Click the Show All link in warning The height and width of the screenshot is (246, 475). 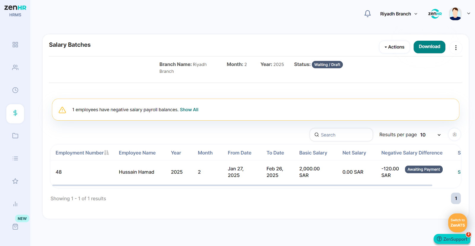click(189, 110)
